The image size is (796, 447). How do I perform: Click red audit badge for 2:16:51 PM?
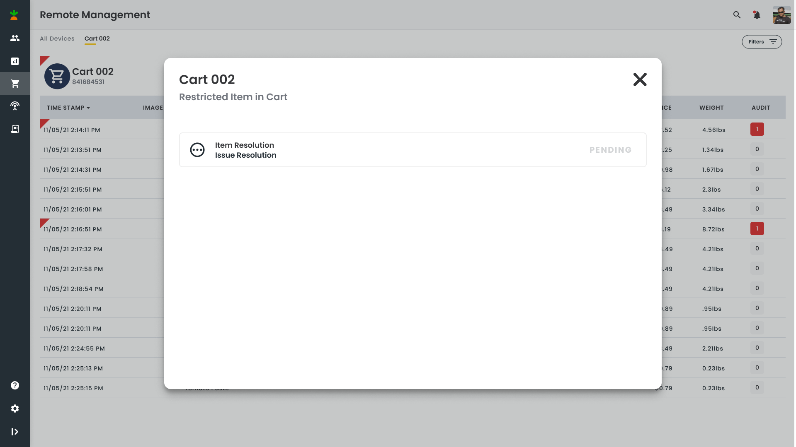[x=757, y=228]
